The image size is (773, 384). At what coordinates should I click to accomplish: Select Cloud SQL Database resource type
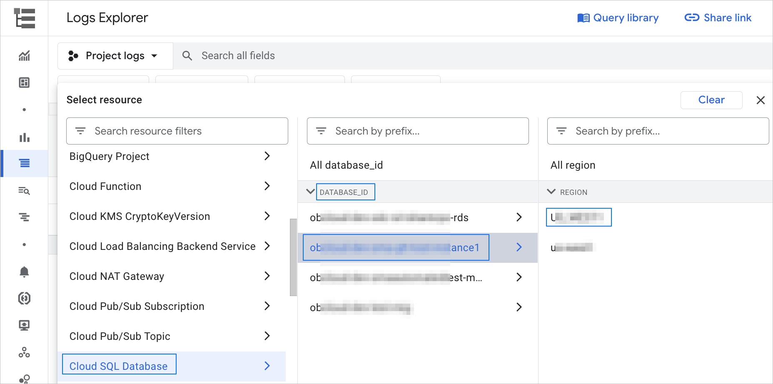click(119, 366)
